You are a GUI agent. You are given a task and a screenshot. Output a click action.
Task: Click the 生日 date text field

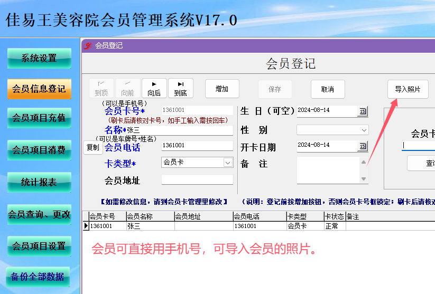[327, 111]
